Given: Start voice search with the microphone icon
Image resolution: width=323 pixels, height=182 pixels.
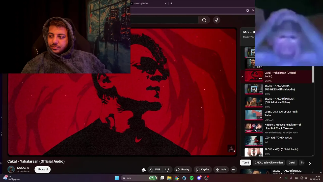Looking at the screenshot, I should [217, 20].
